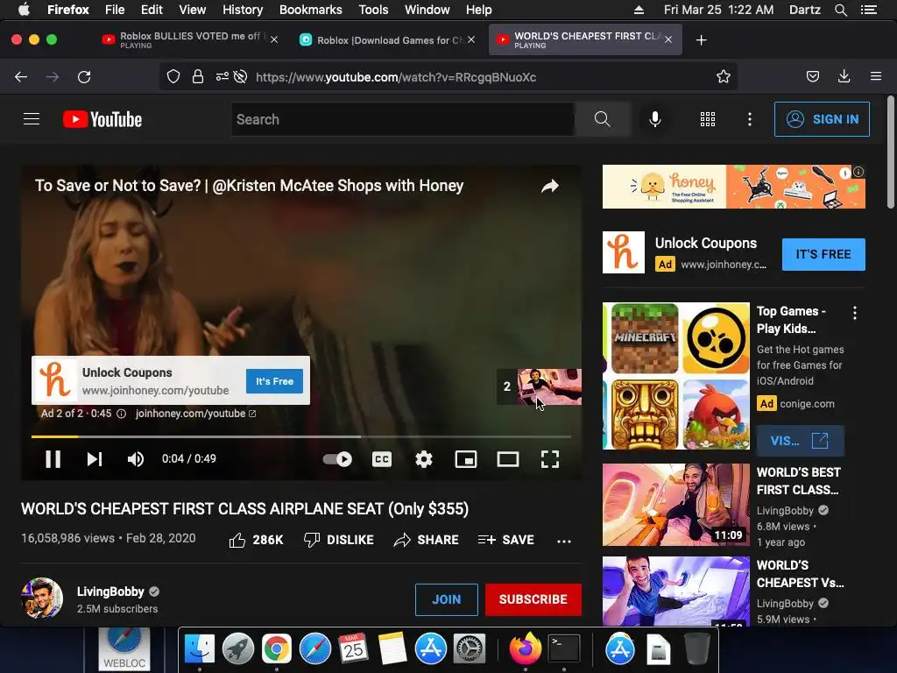The image size is (897, 673).
Task: Go back in Firefox
Action: 21,77
